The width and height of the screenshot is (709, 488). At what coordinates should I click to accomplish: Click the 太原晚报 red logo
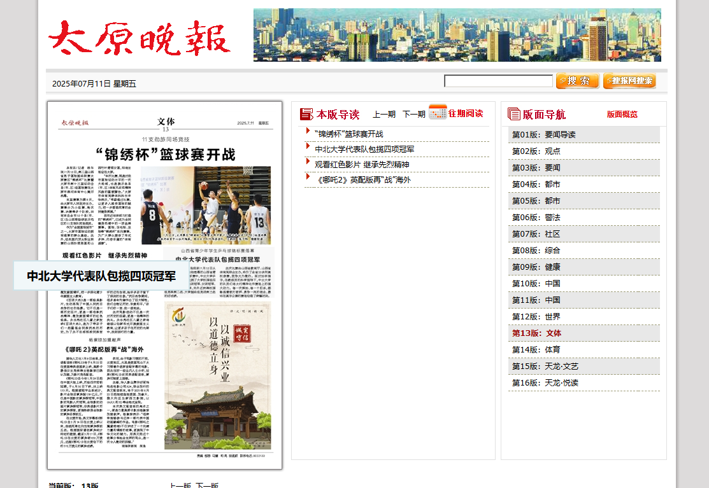coord(140,38)
